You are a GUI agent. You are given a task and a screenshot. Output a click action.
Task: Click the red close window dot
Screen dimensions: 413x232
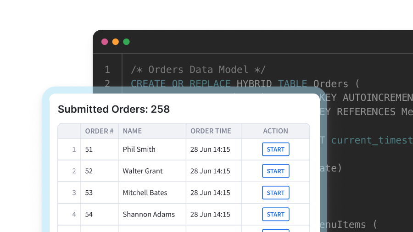click(x=105, y=42)
